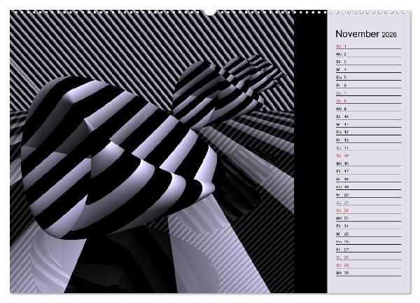Select the "Di 3" calendar row
Image resolution: width=420 pixels, height=303 pixels.
pyautogui.click(x=369, y=62)
